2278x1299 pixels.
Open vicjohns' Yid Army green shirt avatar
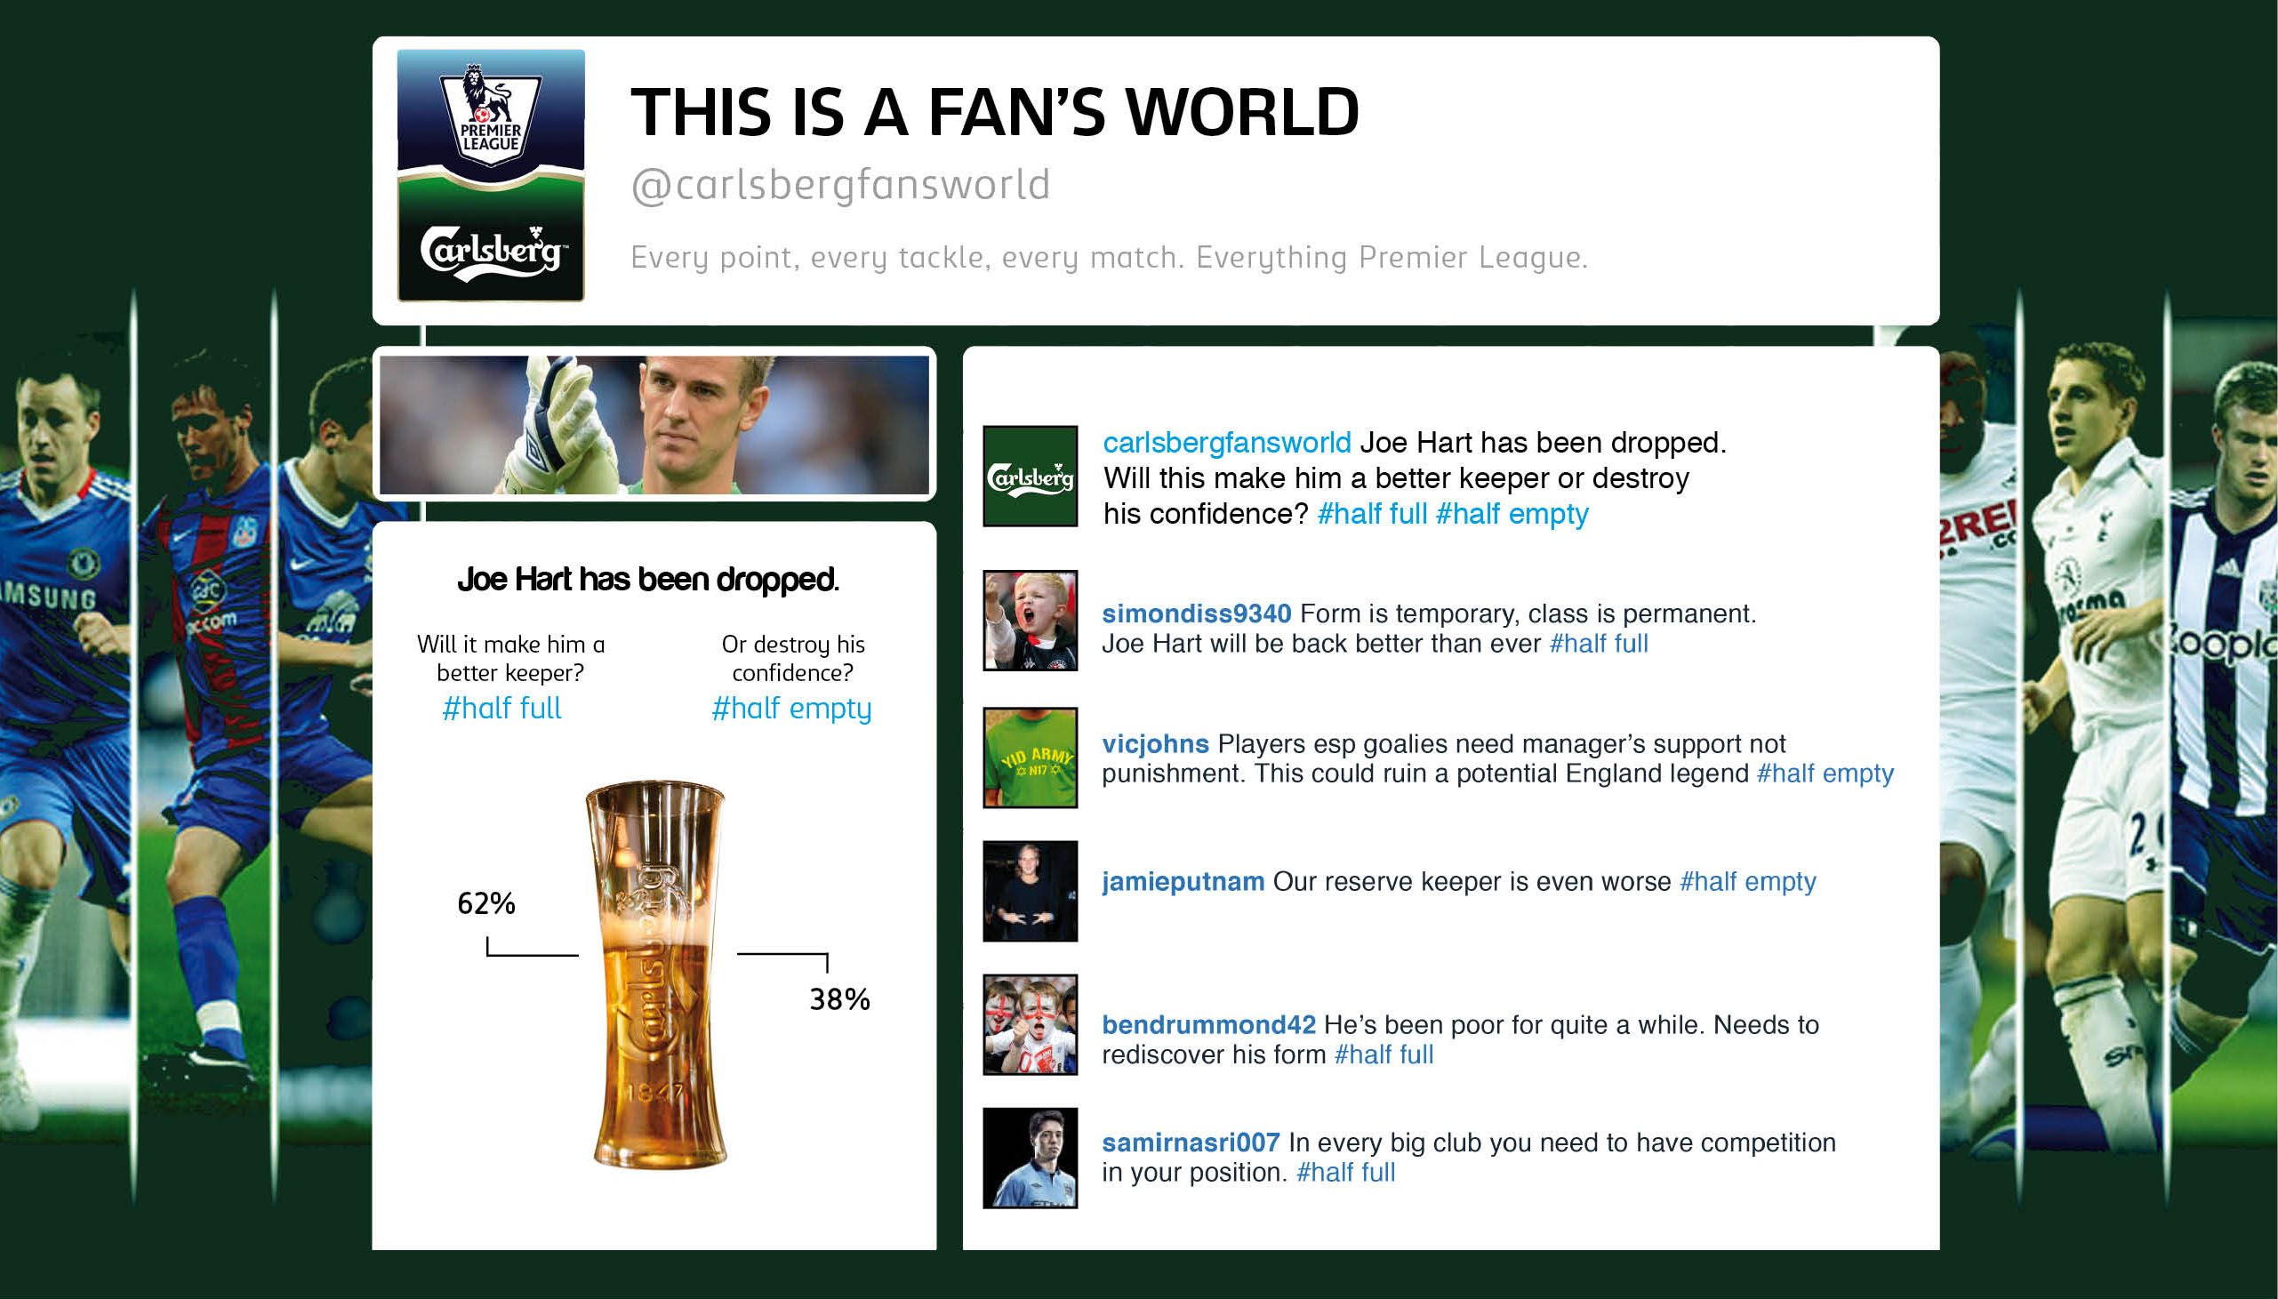[1031, 758]
